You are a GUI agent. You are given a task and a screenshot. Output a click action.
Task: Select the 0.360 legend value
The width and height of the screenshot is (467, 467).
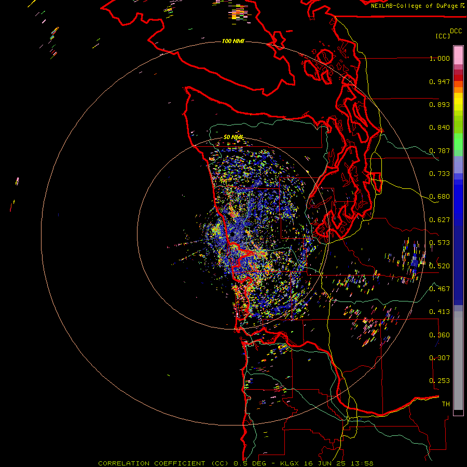[x=439, y=335]
